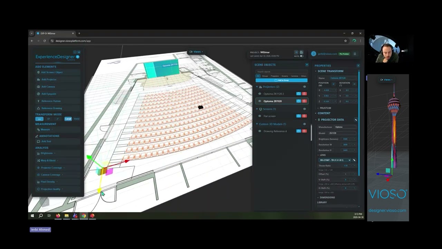The height and width of the screenshot is (249, 442).
Task: Delete Drawing Reference 4
Action: (304, 131)
